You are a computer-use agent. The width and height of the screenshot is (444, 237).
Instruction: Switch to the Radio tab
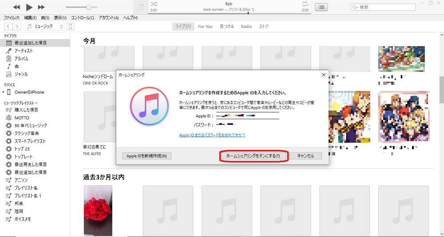(x=246, y=26)
